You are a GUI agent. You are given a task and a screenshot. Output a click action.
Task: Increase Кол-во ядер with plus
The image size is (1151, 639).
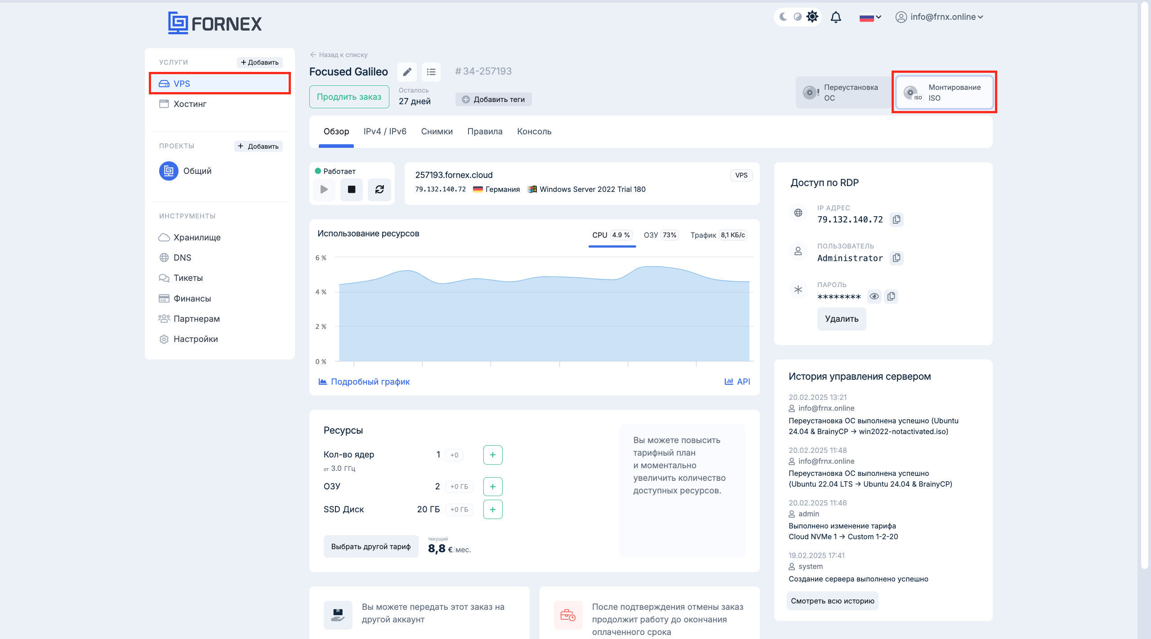pos(493,455)
